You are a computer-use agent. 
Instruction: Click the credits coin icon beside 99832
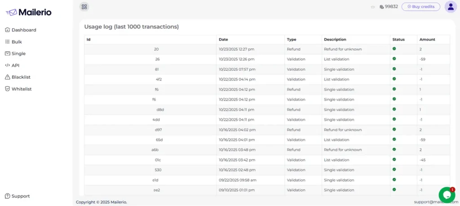381,7
